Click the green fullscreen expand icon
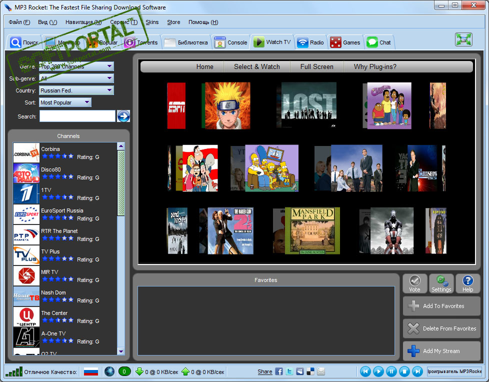 463,39
